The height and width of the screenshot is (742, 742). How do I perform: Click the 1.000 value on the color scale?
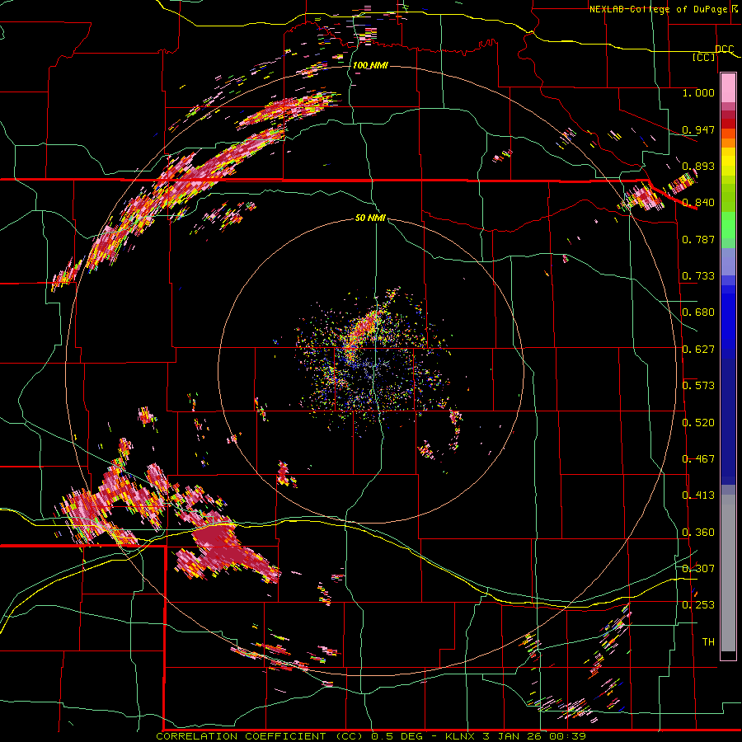pyautogui.click(x=698, y=92)
